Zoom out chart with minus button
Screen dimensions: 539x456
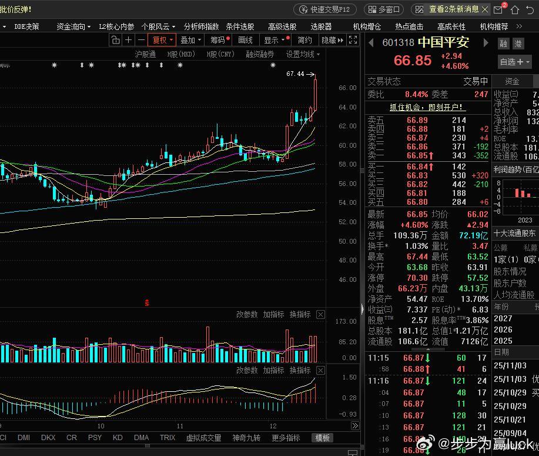[x=141, y=40]
